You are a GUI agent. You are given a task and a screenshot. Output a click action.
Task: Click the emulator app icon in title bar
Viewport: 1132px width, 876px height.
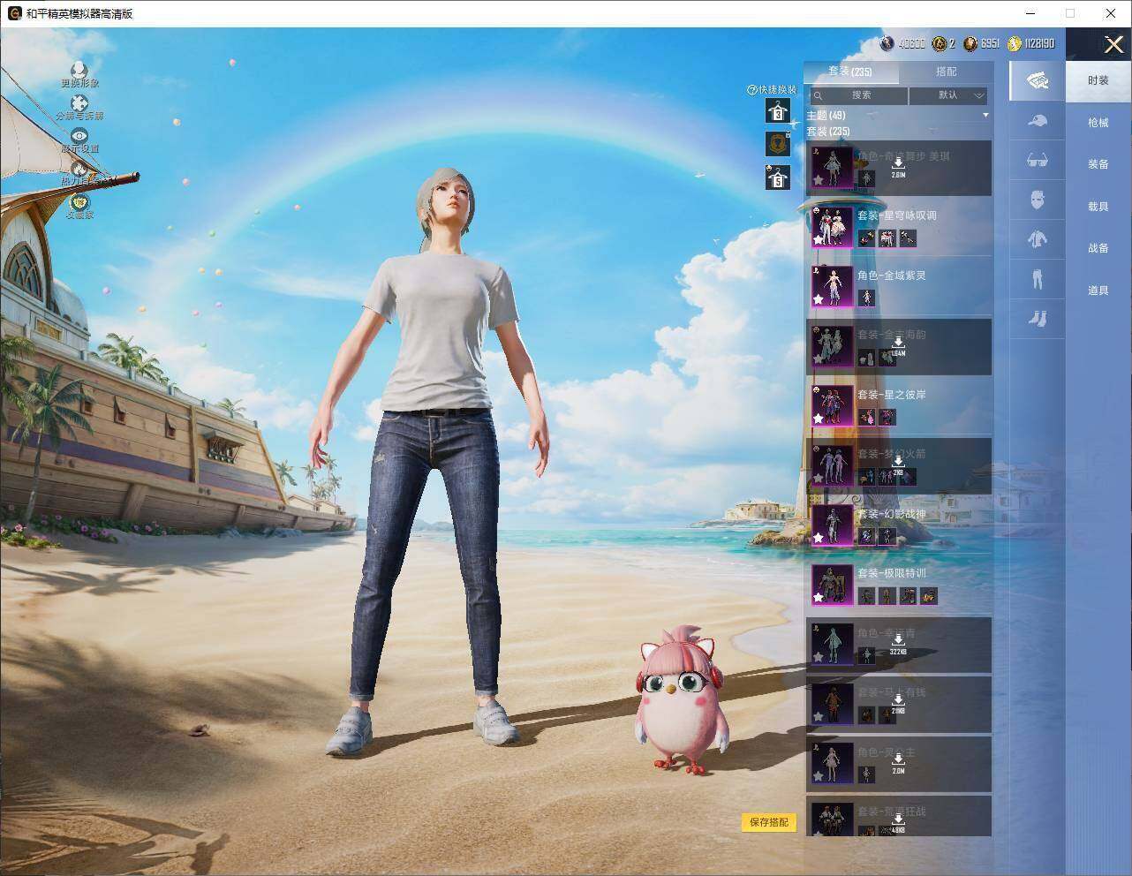(13, 13)
